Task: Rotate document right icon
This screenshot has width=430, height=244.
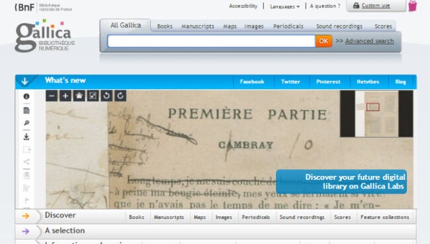Action: (120, 96)
